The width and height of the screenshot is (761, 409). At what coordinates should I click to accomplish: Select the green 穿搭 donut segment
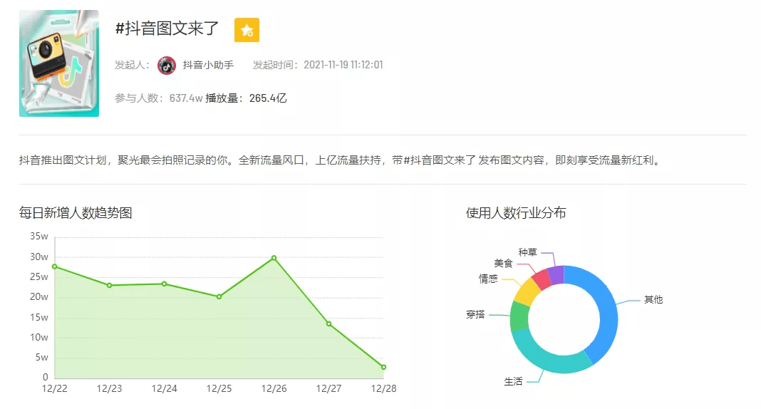(x=519, y=316)
